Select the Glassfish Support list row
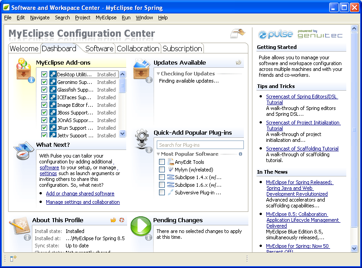This screenshot has width=362, height=268. pyautogui.click(x=79, y=90)
